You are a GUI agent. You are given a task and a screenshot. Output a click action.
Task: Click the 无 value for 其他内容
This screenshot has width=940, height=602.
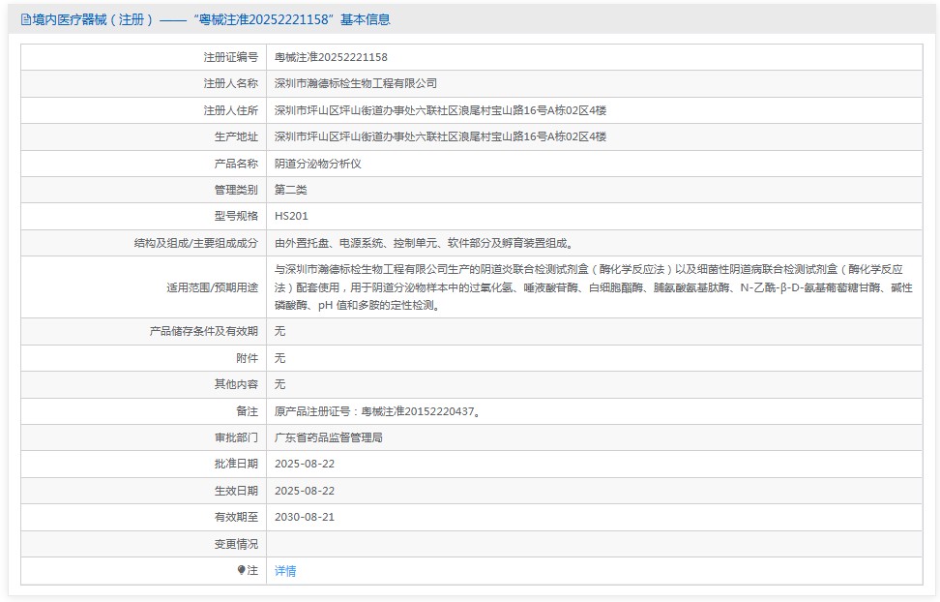pyautogui.click(x=279, y=384)
